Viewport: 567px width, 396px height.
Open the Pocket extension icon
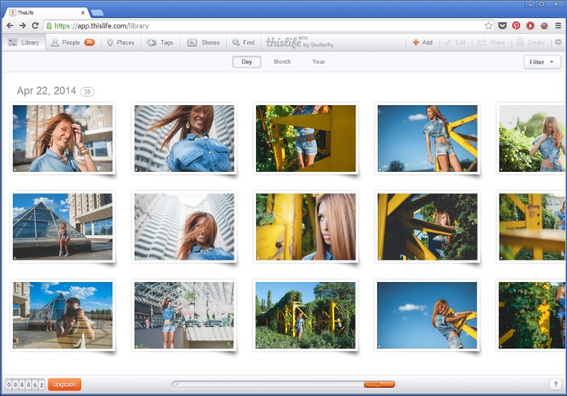(x=502, y=25)
